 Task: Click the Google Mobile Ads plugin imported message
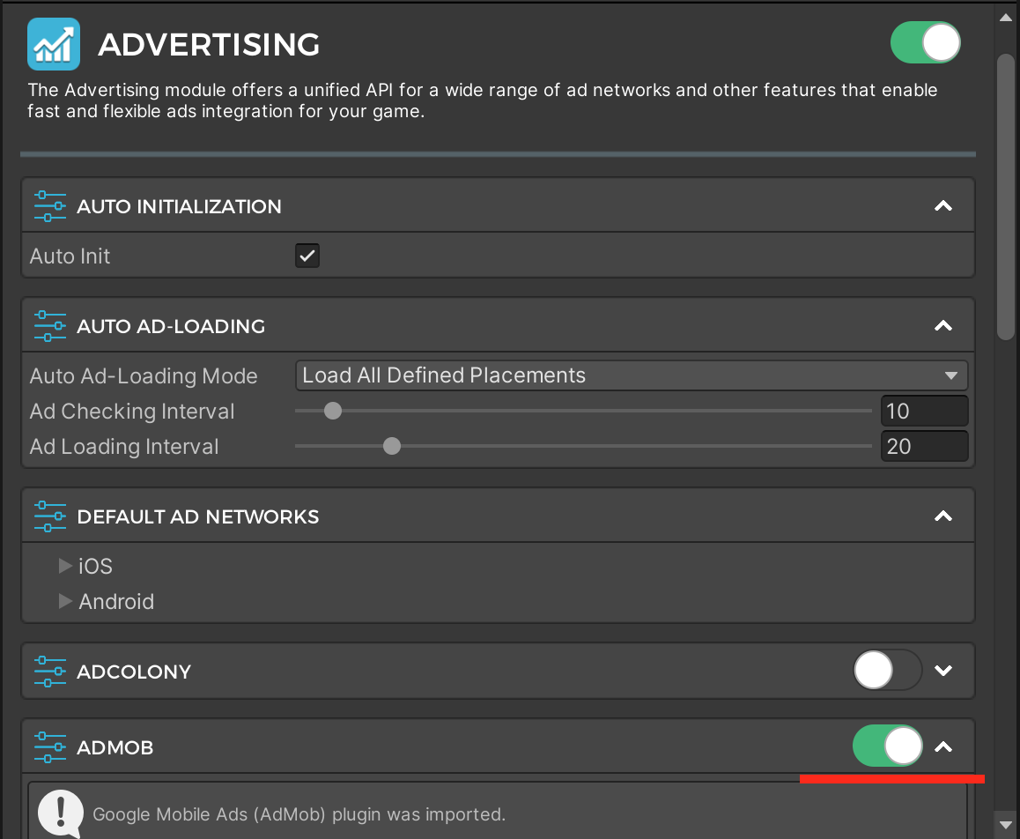click(299, 814)
